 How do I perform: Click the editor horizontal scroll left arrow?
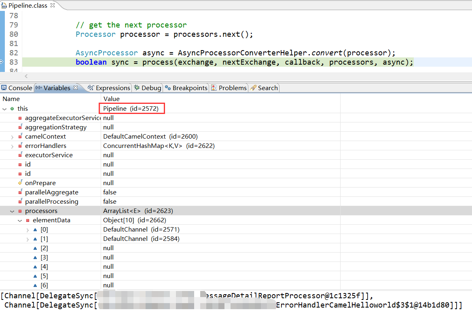click(x=26, y=76)
